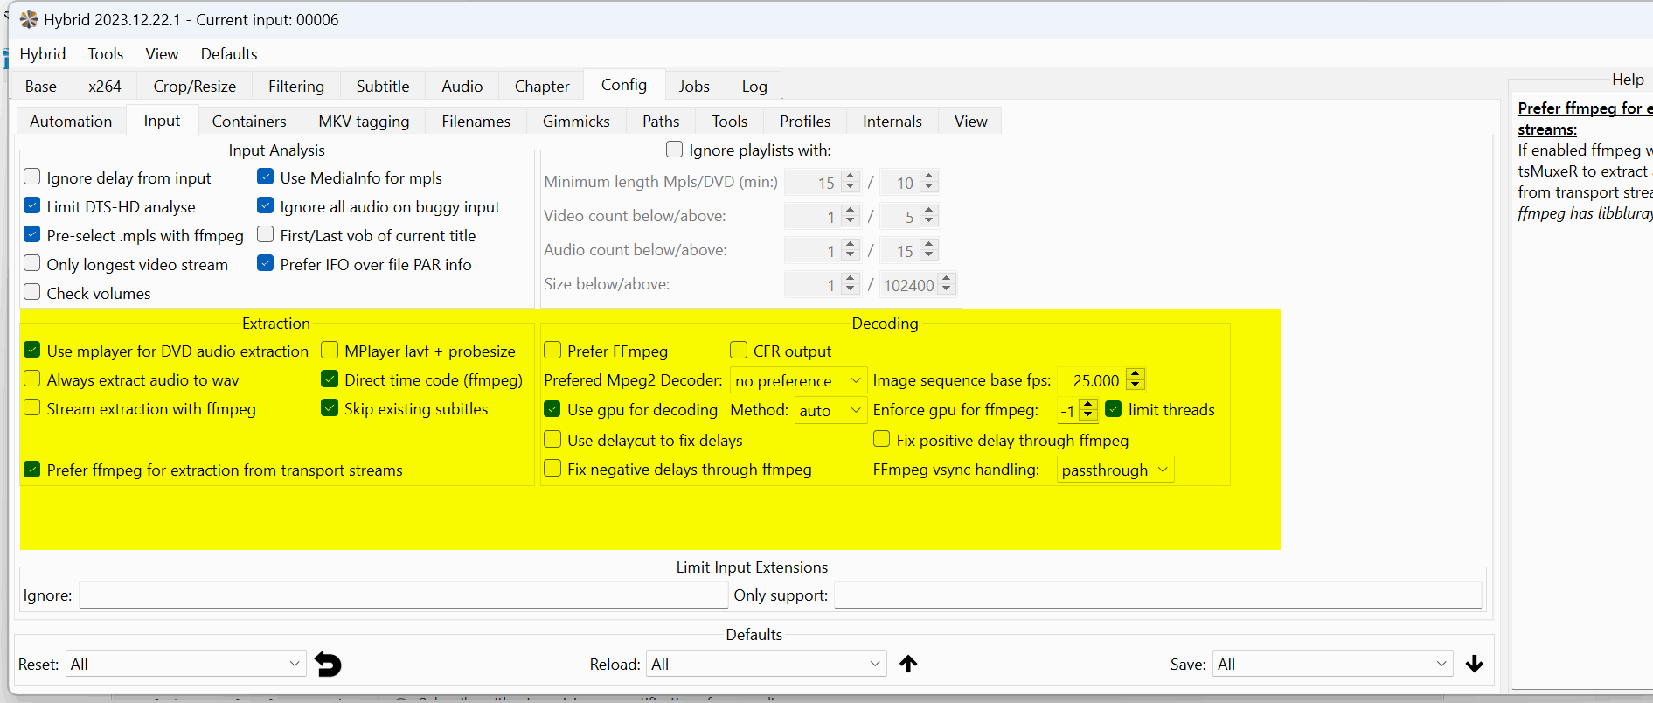Viewport: 1653px width, 703px height.
Task: Toggle Ignore all audio on buggy input
Action: (x=266, y=205)
